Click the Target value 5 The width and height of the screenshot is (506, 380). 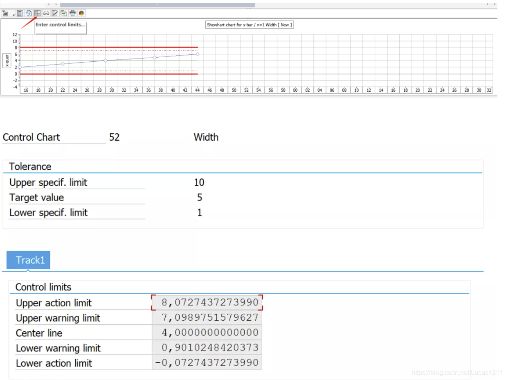coord(200,198)
